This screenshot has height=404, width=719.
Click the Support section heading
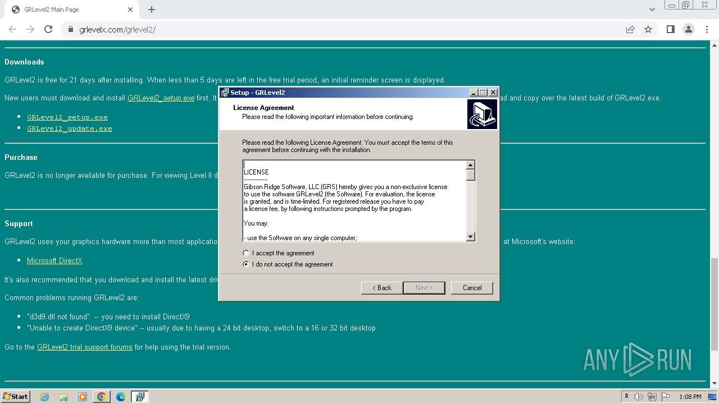click(19, 223)
